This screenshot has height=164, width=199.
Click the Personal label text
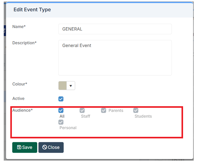coord(68,128)
